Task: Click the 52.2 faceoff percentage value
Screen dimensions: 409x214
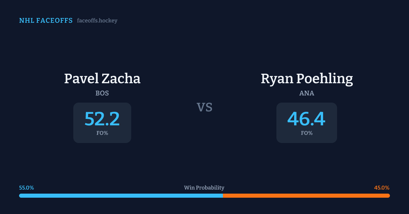Action: (102, 119)
